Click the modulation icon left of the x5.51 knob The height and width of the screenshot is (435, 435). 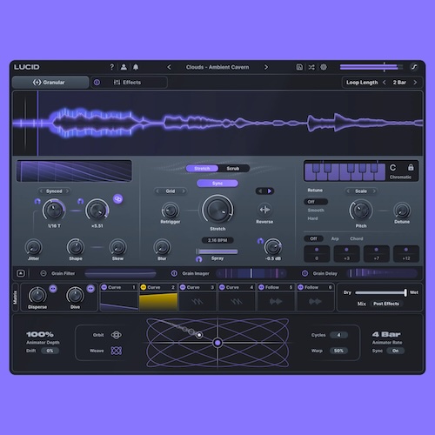[80, 201]
